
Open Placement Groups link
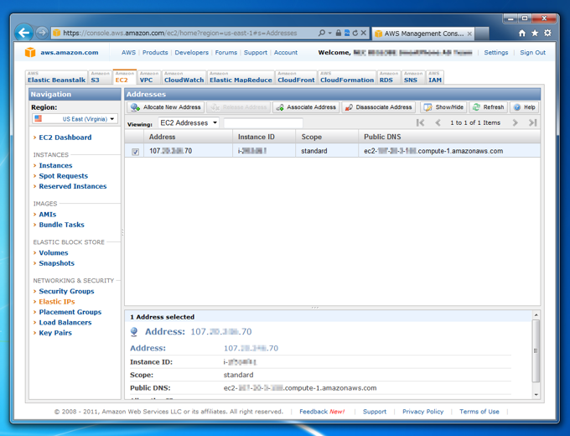tap(70, 312)
